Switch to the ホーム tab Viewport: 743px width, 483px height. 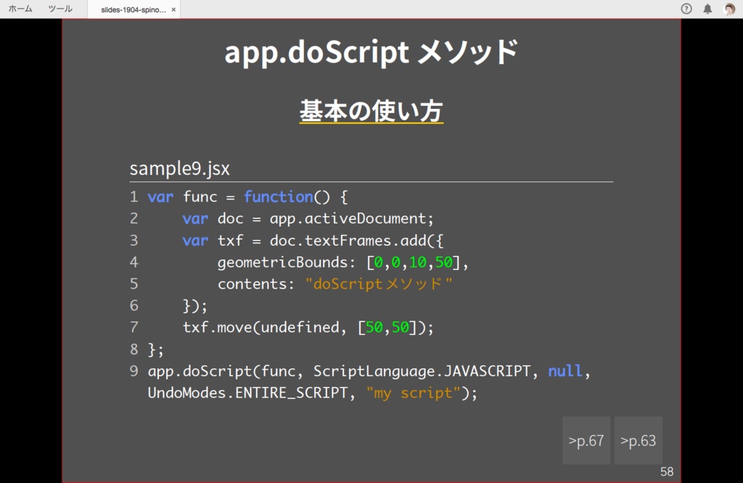(19, 9)
